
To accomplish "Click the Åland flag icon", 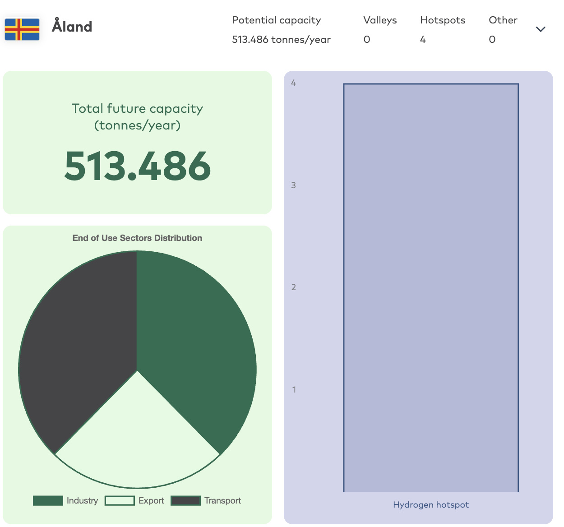I will 22,29.
